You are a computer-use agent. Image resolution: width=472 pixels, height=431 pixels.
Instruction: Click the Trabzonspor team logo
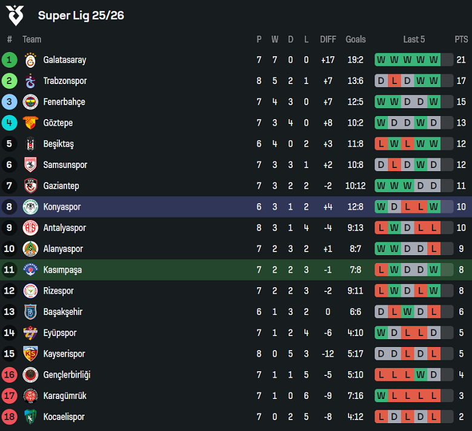(30, 81)
